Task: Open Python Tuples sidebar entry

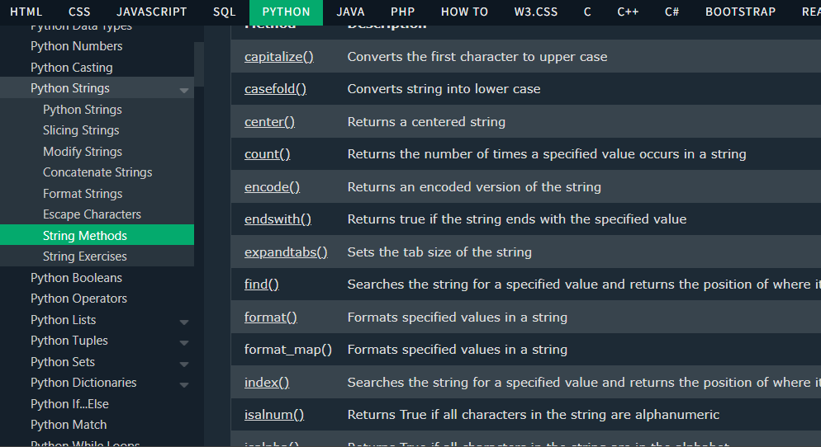Action: [69, 341]
